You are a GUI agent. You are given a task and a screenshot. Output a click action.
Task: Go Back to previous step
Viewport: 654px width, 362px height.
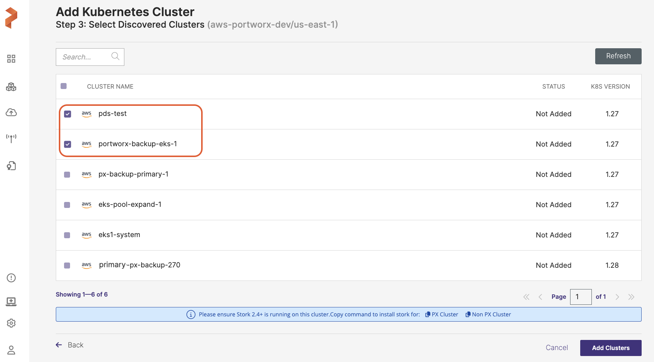[x=70, y=345]
